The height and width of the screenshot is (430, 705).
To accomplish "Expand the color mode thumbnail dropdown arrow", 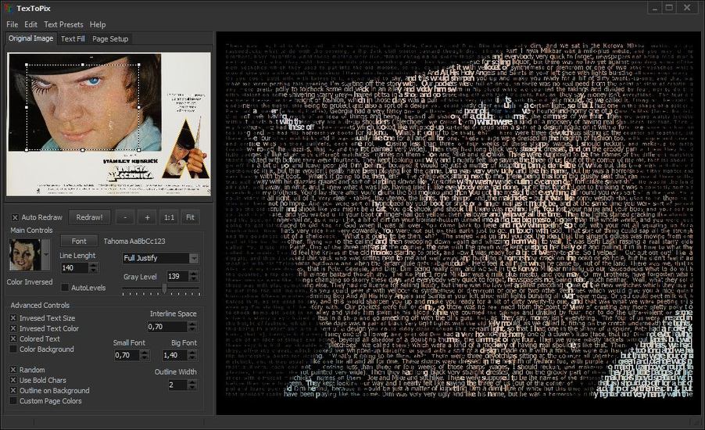I will 46,255.
